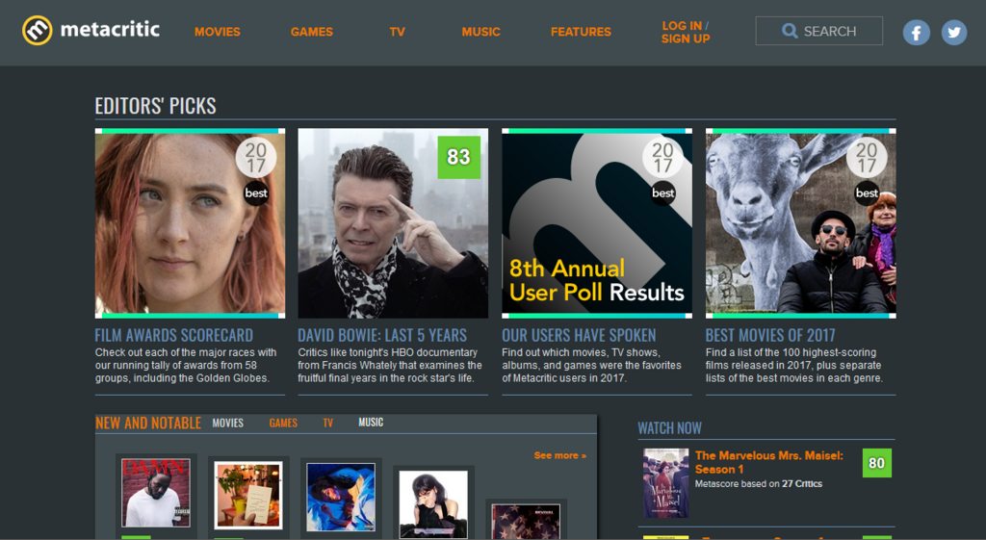Click the 8th Annual User Poll Results image

coord(597,223)
